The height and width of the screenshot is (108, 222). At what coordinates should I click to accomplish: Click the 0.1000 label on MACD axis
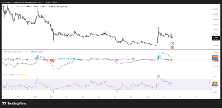pos(215,52)
